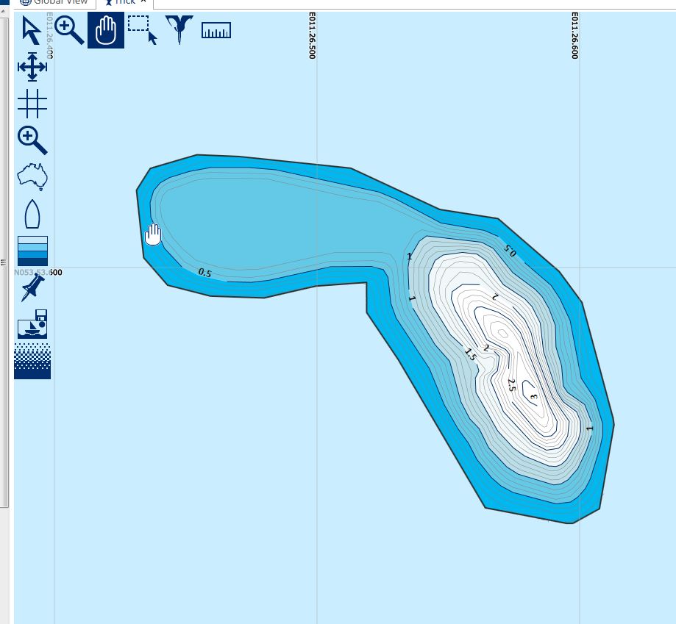Toggle the grid lines overlay

32,104
